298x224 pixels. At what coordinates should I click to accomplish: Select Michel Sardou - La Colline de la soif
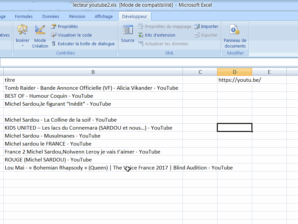tap(93, 120)
